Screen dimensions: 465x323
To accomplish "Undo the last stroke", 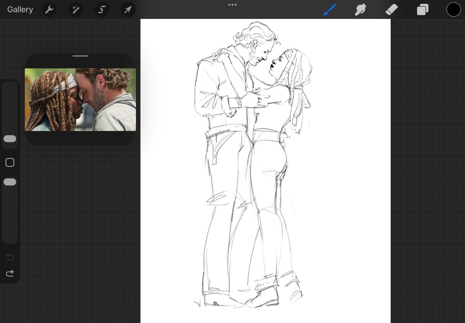I will (x=10, y=257).
